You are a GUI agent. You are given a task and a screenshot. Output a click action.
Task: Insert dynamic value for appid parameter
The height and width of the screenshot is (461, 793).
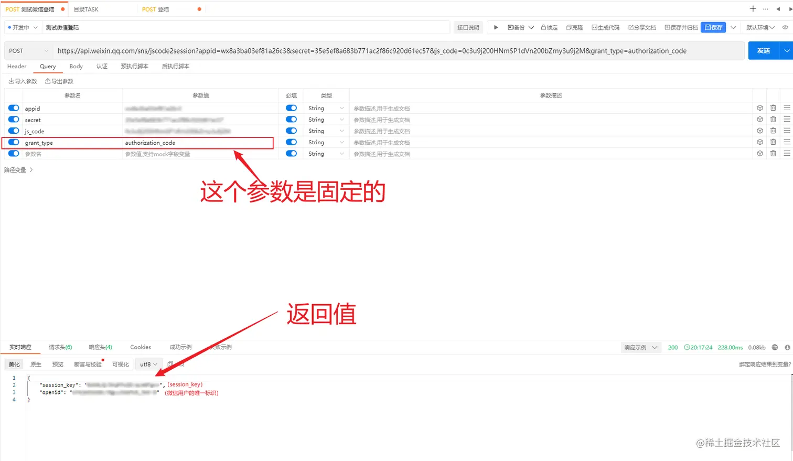(x=759, y=108)
